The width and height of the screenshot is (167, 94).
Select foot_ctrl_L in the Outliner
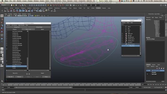point(130,46)
